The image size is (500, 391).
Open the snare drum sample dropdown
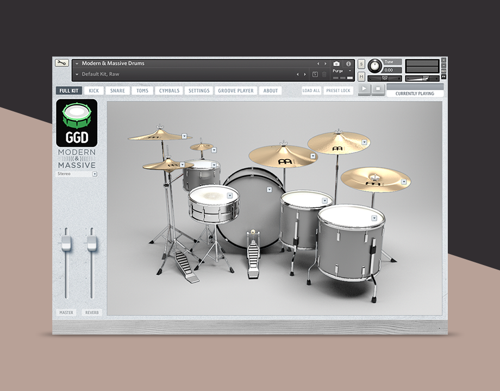click(x=230, y=195)
